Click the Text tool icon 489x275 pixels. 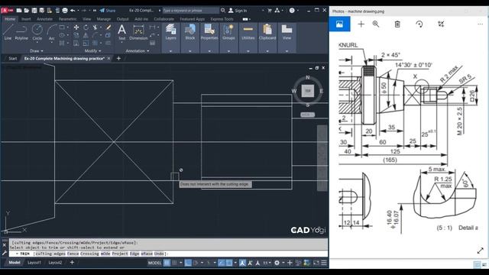121,30
